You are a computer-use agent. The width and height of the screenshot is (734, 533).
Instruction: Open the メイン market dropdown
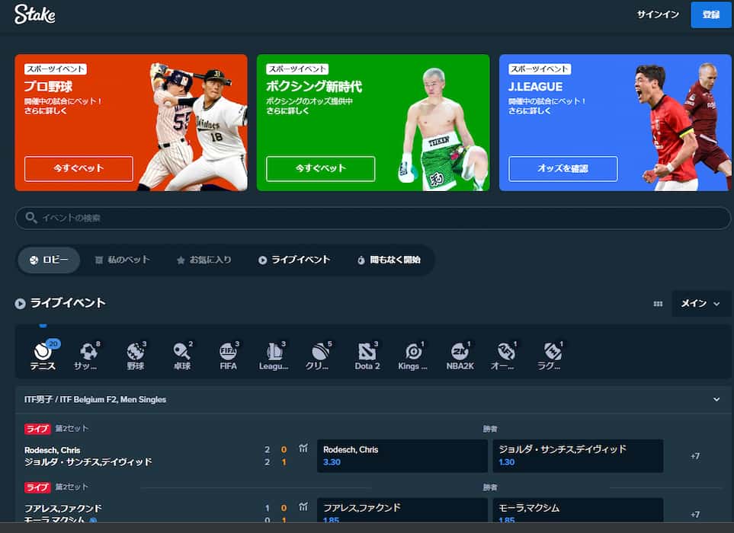coord(700,304)
